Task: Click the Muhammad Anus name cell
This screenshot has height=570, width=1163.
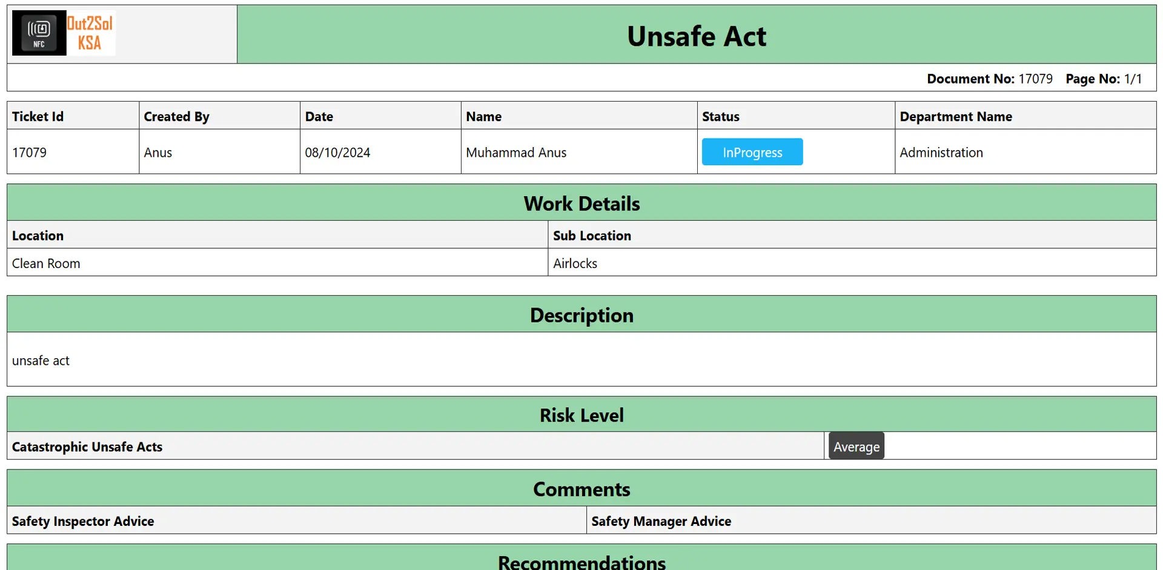Action: [516, 152]
